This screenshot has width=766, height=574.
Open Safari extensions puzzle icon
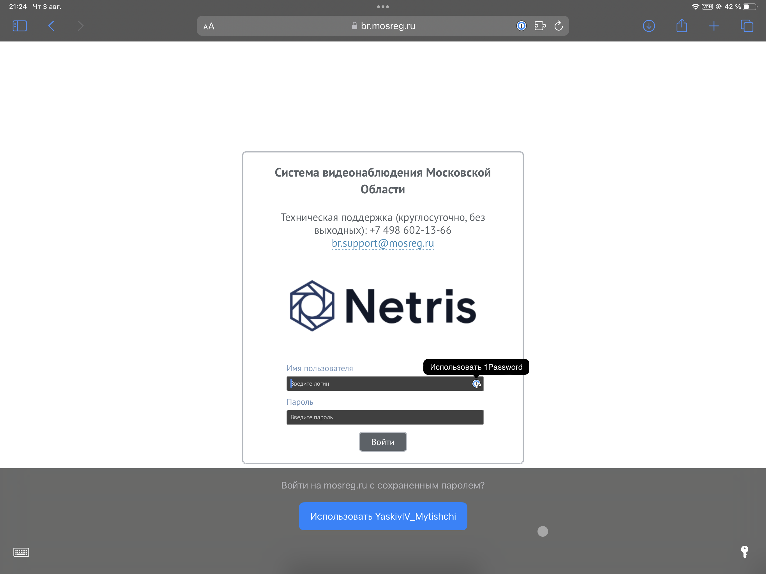(540, 26)
